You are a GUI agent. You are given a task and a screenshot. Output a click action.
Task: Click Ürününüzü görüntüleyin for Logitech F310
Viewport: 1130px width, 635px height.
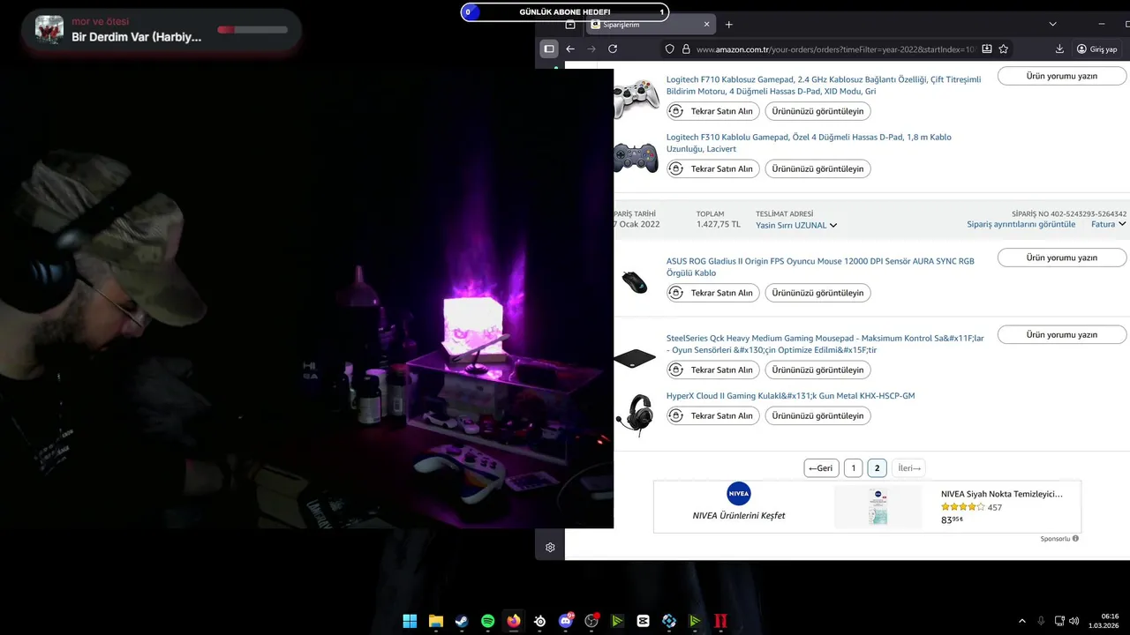point(817,168)
